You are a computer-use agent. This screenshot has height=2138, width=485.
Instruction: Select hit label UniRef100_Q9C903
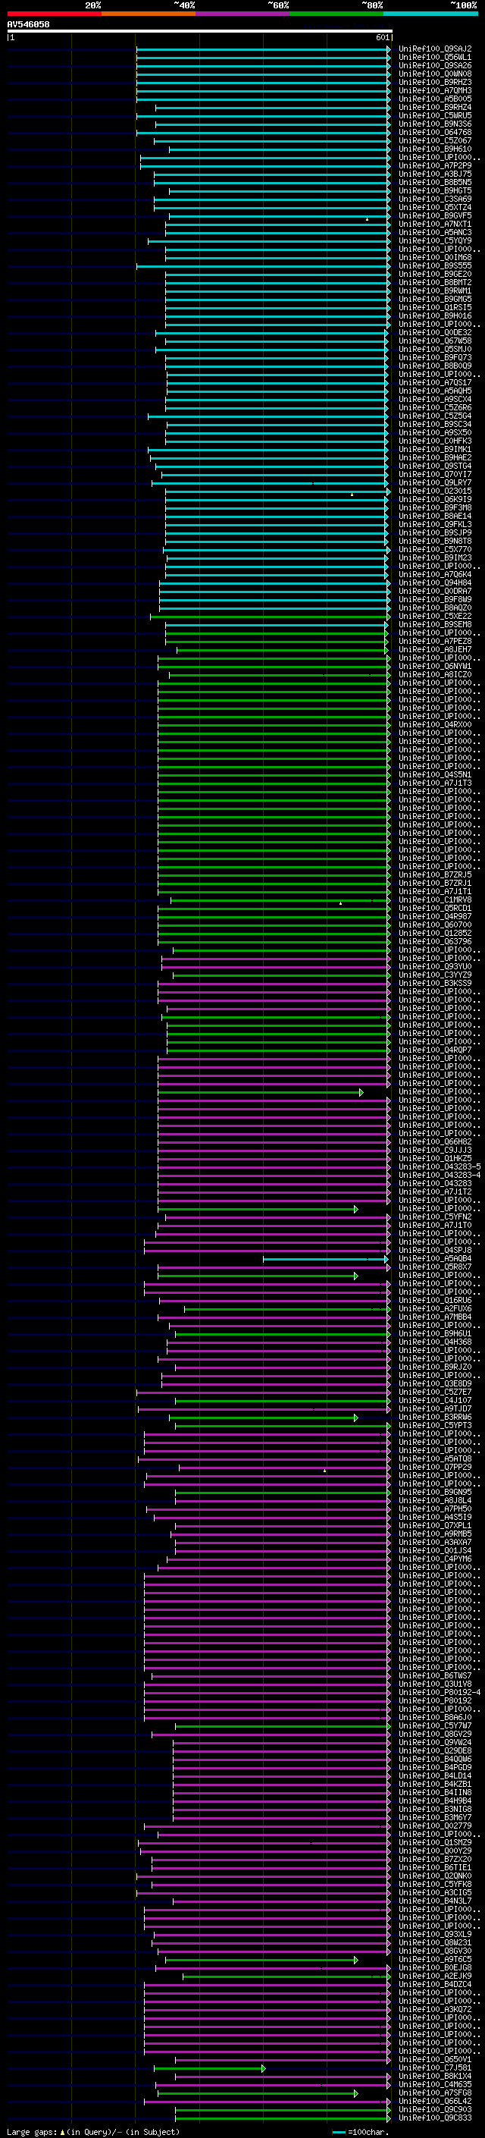click(x=435, y=2108)
